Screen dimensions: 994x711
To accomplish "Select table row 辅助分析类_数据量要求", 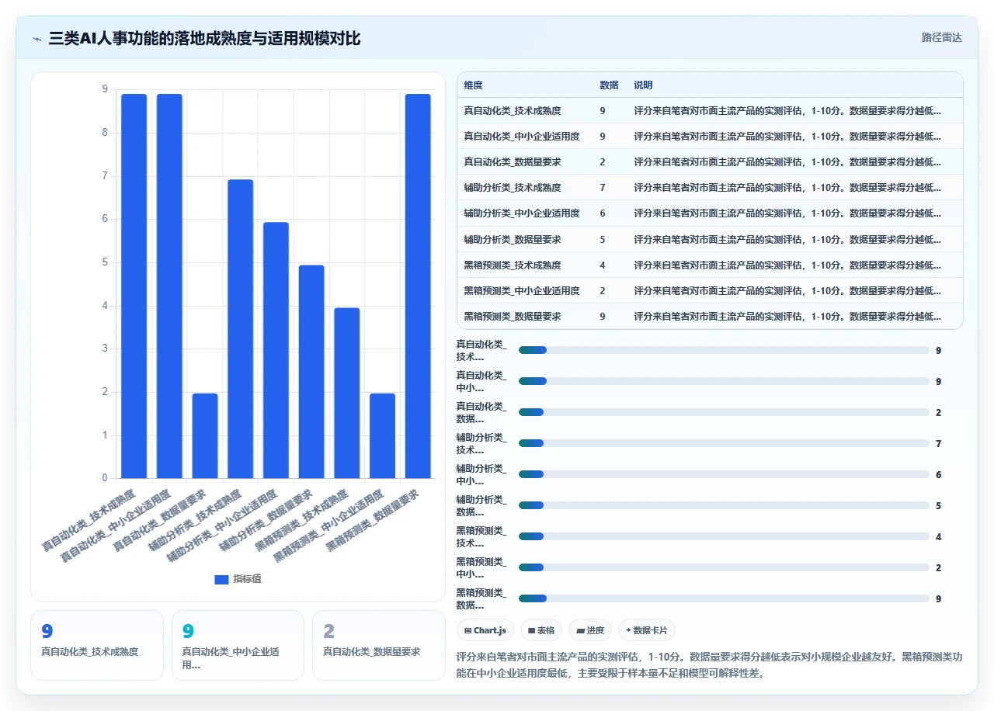I will coord(710,239).
